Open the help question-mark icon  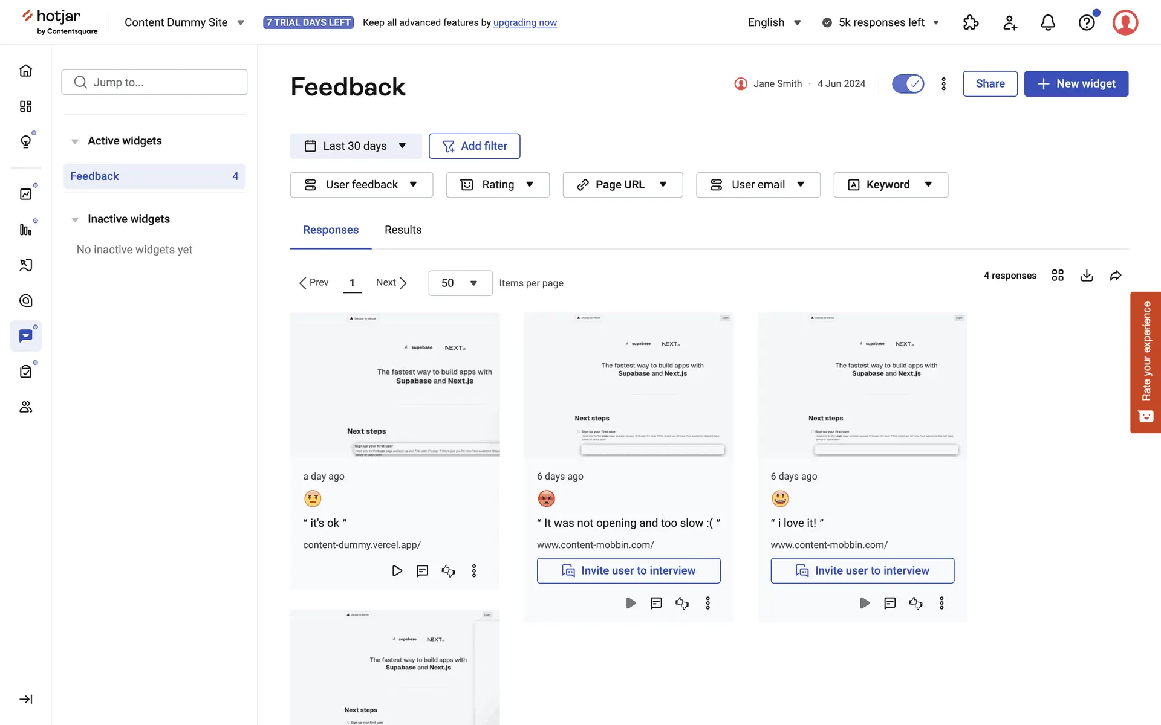(1087, 22)
